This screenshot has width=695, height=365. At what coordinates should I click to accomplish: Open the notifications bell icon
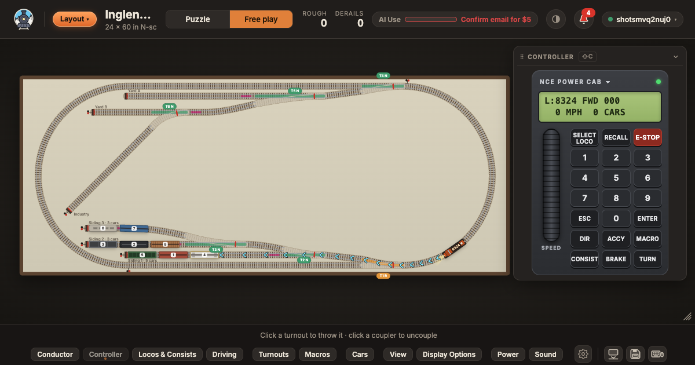584,19
